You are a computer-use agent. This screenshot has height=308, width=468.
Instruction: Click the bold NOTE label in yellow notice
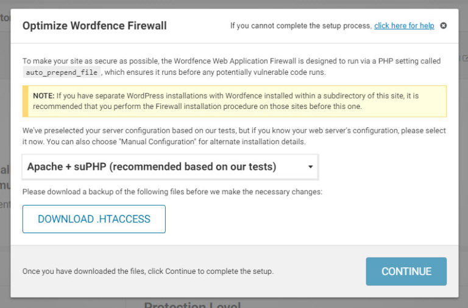(x=43, y=96)
